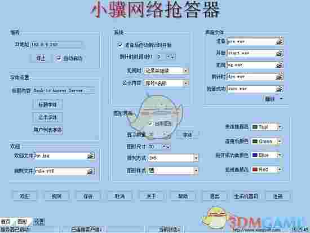Open the 排列方式 arrangement dropdown
310x233 pixels.
[196, 158]
